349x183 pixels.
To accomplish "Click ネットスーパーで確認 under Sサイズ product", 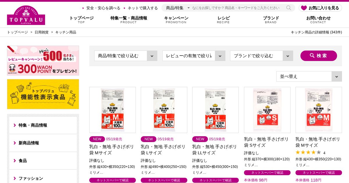I will pyautogui.click(x=267, y=173).
